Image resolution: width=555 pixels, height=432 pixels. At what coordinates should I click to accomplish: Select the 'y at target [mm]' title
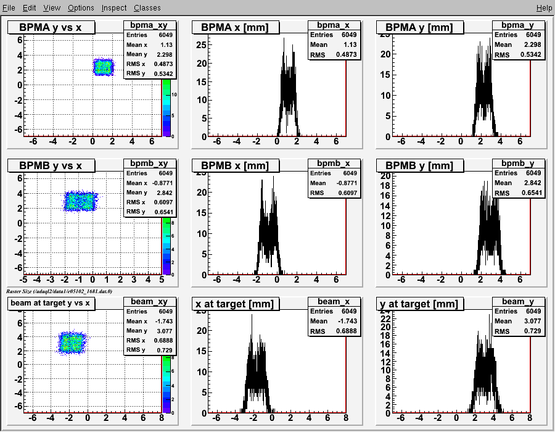pos(419,304)
